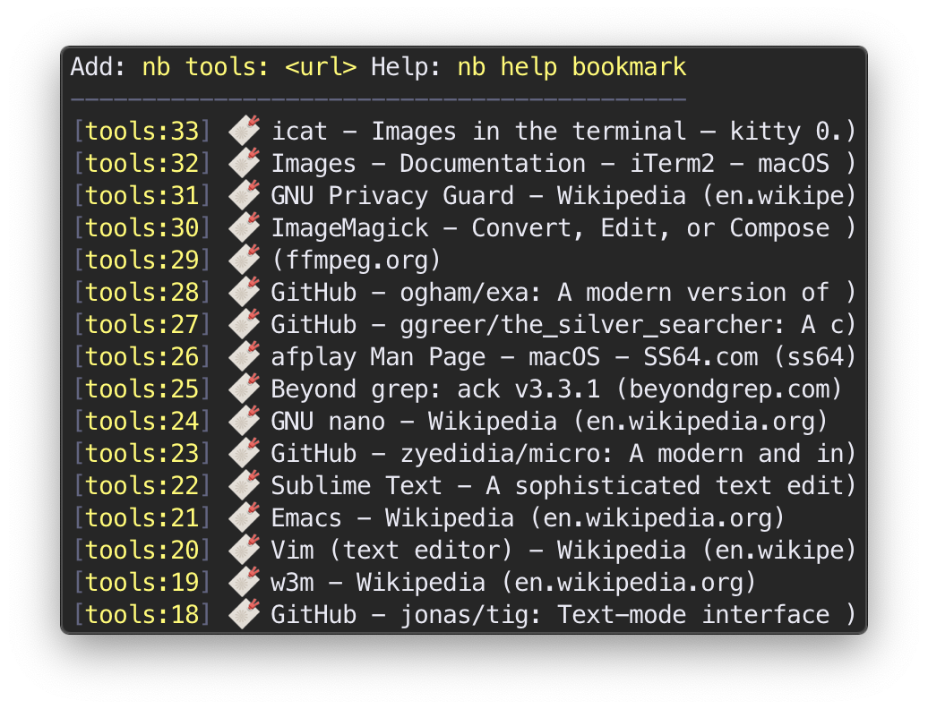Click the bookmark icon for tools:22

point(245,485)
